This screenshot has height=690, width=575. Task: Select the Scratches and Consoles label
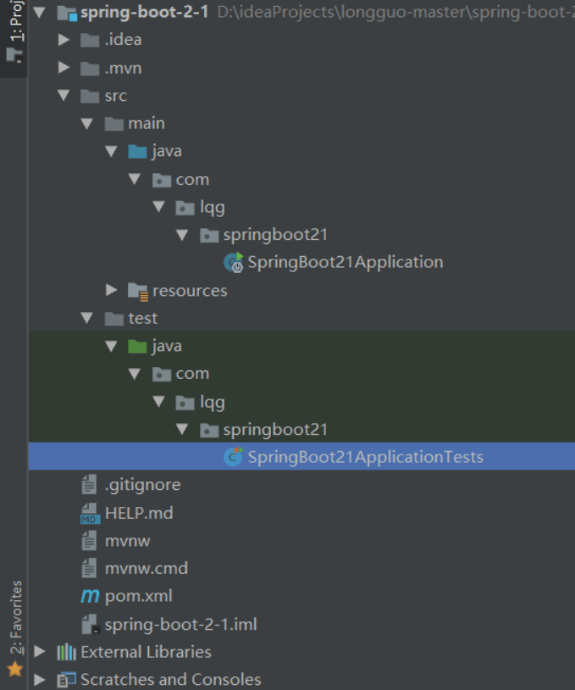pos(171,680)
